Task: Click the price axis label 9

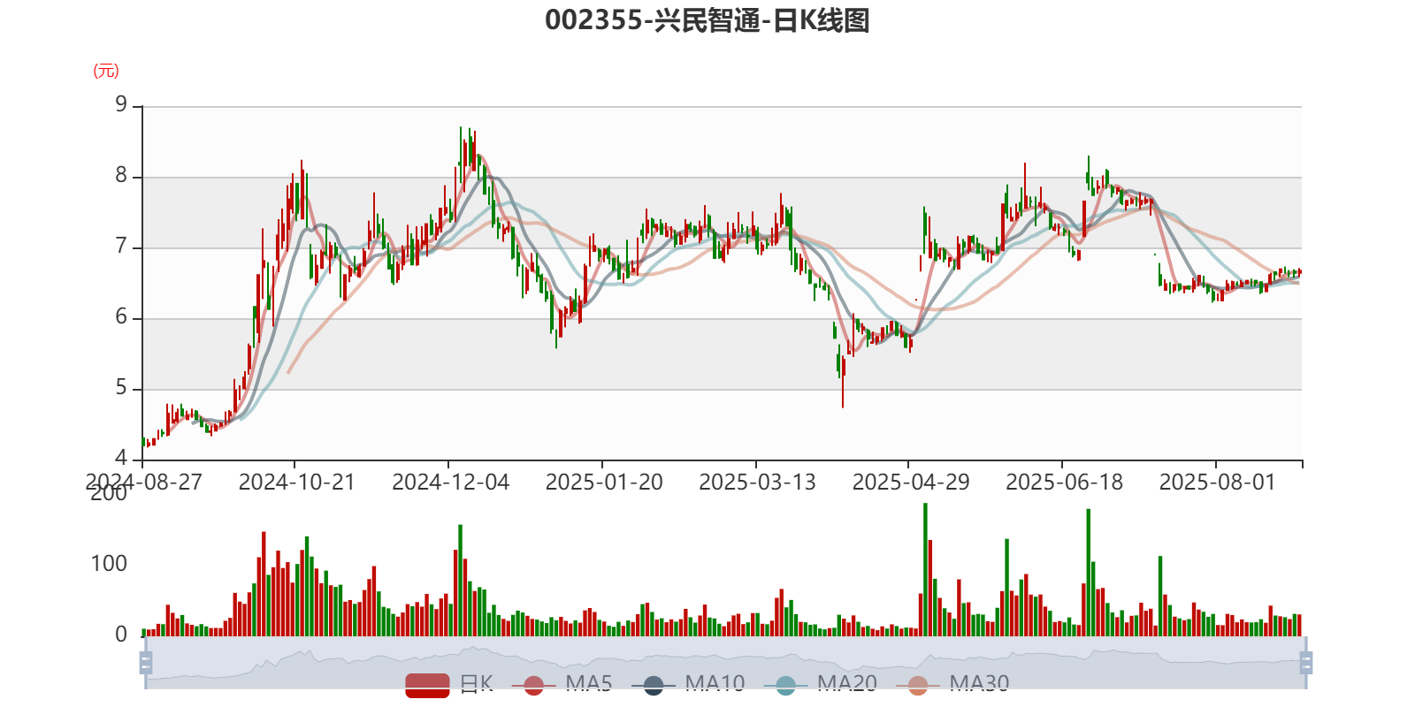Action: [x=121, y=104]
